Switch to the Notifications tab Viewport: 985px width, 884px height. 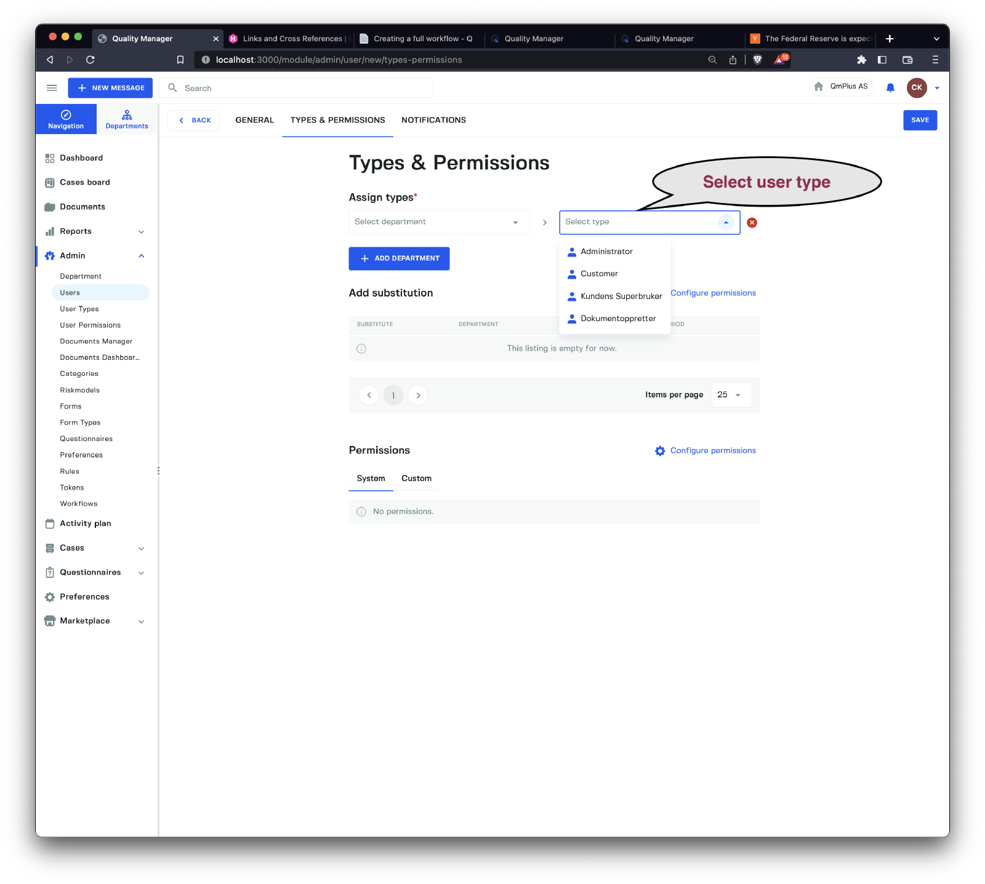[x=433, y=120]
